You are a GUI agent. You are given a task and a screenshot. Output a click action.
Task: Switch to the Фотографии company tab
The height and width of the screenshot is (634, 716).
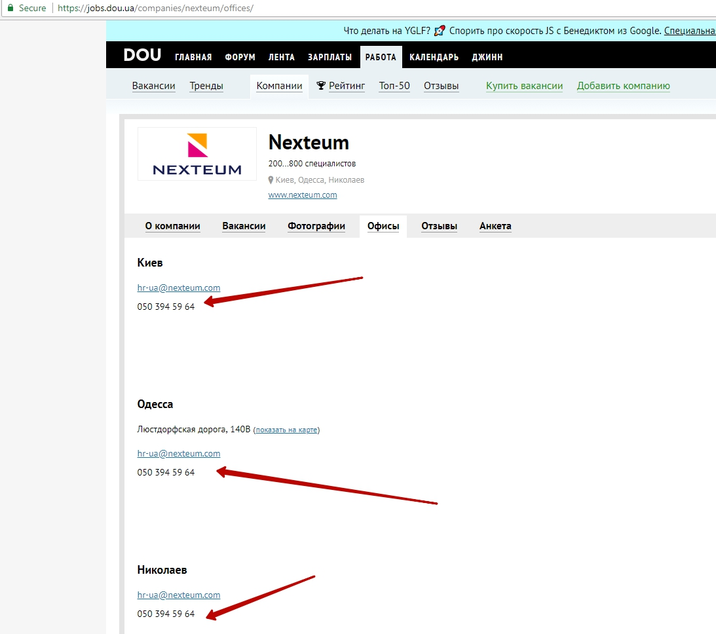(316, 226)
